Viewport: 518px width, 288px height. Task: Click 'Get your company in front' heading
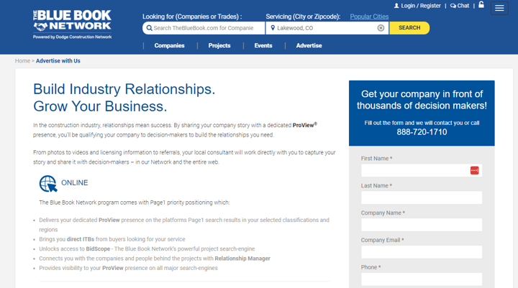(x=422, y=100)
